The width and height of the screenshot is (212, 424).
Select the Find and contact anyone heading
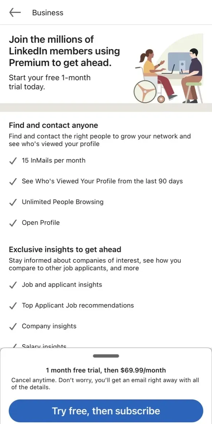(53, 125)
